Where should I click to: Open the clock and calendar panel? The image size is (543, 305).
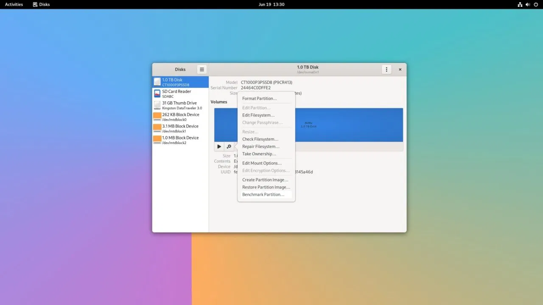pos(271,4)
